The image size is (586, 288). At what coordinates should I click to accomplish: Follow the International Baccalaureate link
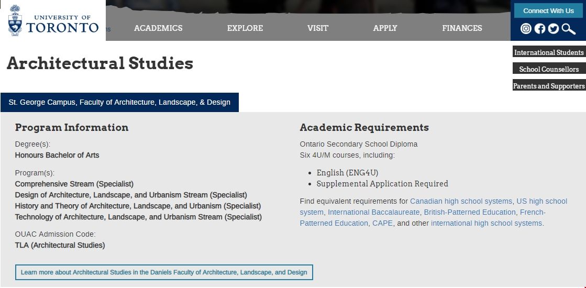(x=373, y=212)
